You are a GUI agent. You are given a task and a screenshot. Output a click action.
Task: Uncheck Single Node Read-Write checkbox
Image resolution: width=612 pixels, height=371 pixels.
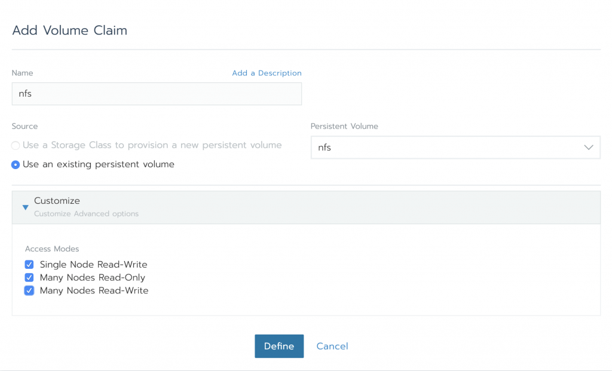[29, 265]
